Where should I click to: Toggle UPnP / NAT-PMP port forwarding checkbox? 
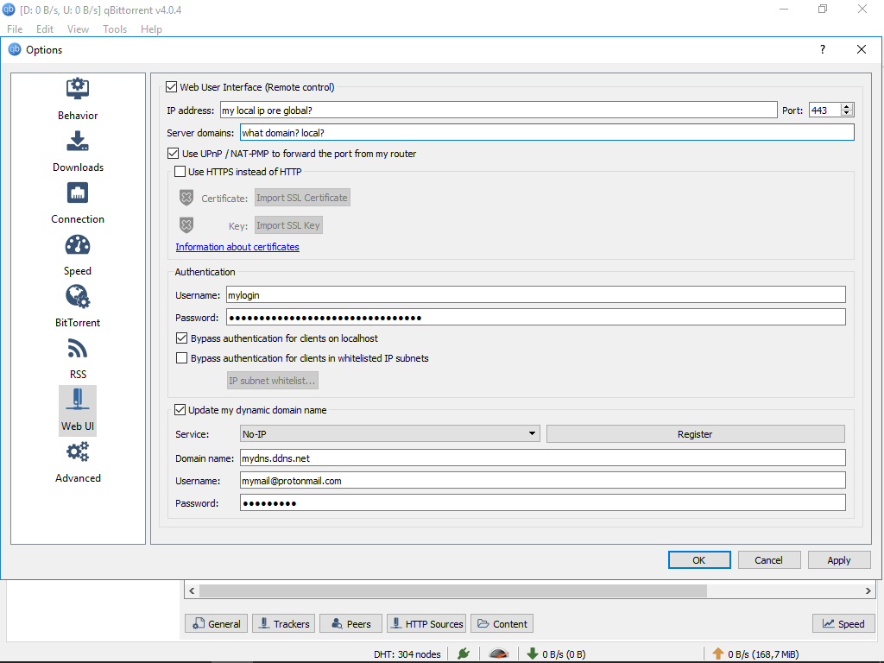pyautogui.click(x=173, y=154)
